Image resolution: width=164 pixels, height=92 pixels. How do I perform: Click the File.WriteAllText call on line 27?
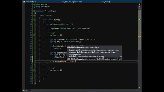click(x=59, y=61)
